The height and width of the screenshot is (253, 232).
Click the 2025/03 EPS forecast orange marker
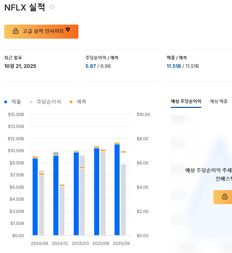tap(82, 167)
